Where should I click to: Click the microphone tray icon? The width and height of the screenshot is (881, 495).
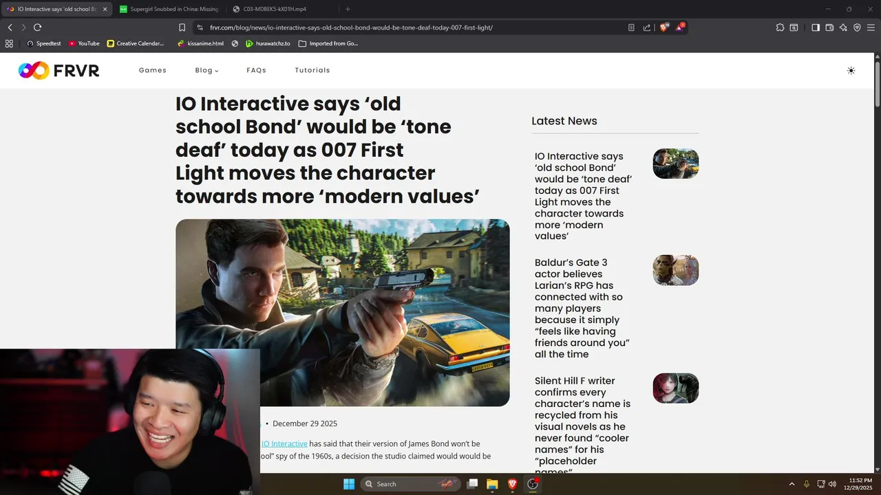tap(807, 484)
